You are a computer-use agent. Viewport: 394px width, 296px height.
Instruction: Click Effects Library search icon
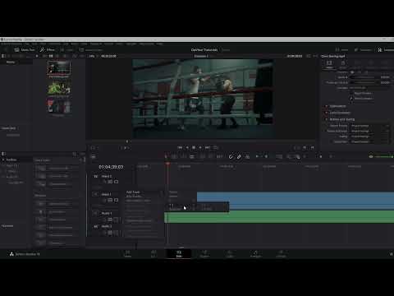(75, 154)
